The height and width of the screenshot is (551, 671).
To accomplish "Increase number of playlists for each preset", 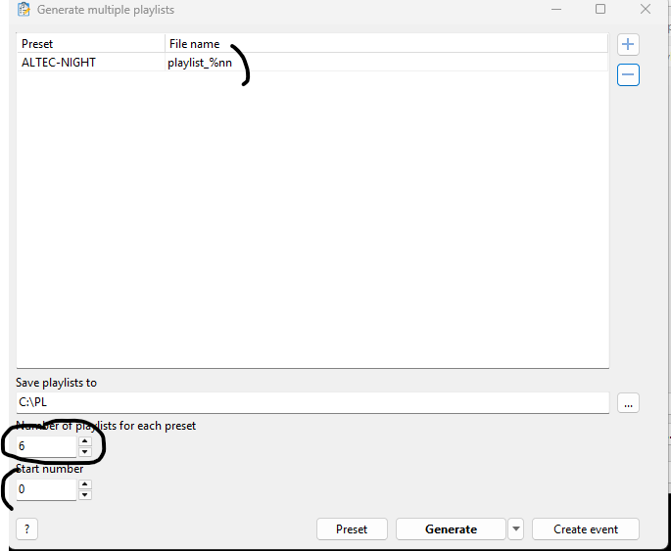I will tap(85, 441).
